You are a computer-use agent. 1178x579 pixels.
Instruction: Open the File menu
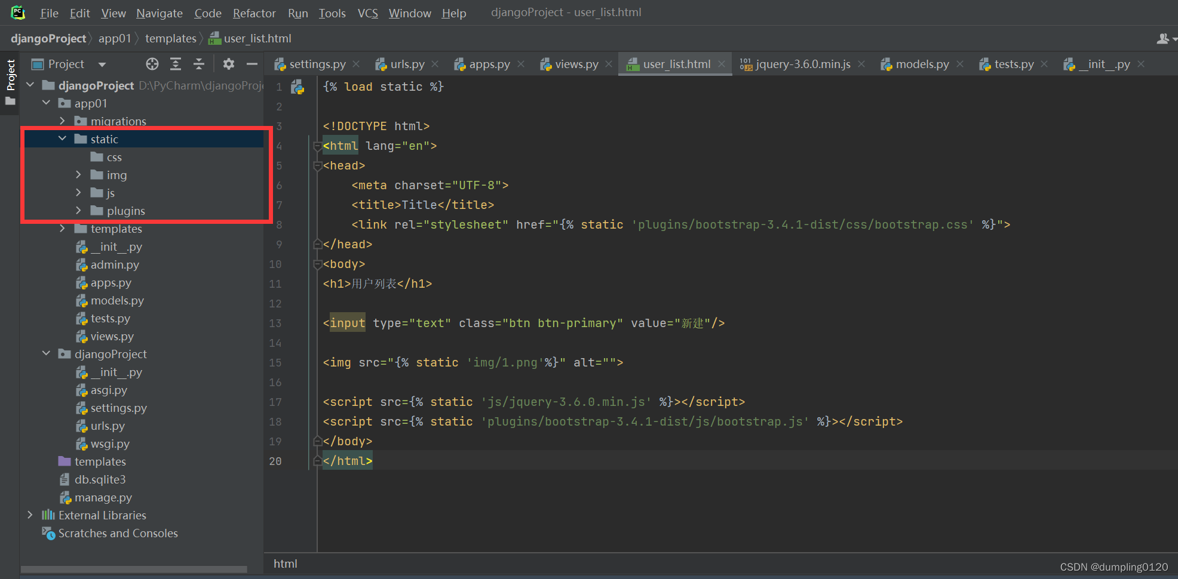[x=49, y=13]
